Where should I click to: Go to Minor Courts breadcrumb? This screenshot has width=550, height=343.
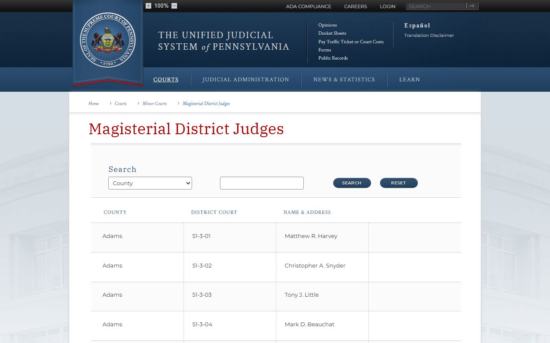(x=155, y=104)
